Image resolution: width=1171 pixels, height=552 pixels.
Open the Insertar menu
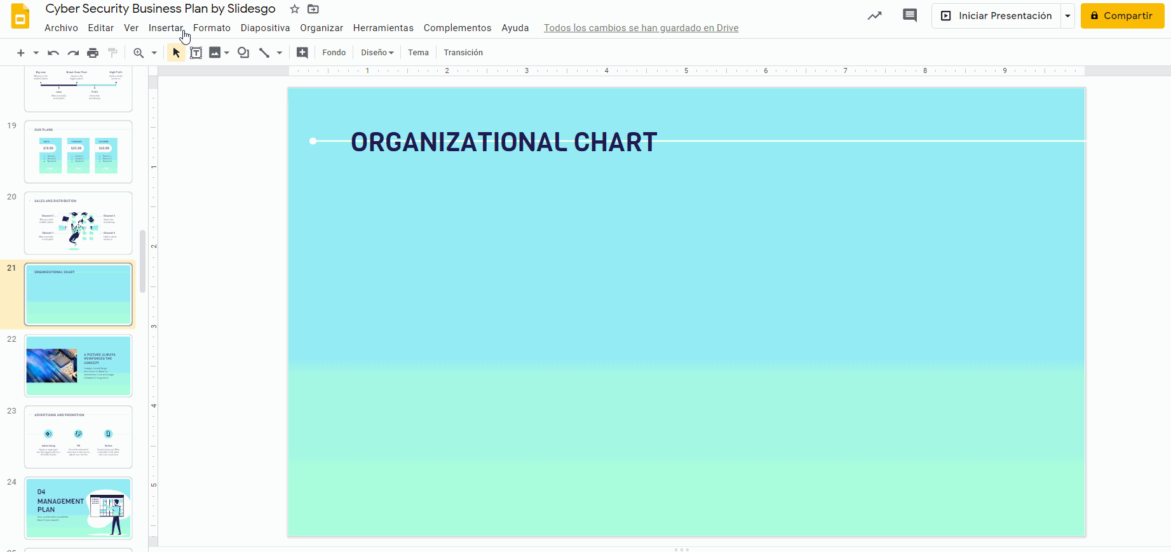166,28
